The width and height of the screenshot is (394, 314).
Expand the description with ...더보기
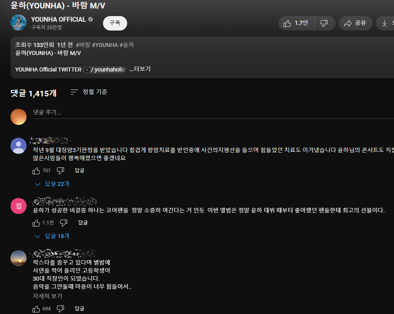[140, 69]
